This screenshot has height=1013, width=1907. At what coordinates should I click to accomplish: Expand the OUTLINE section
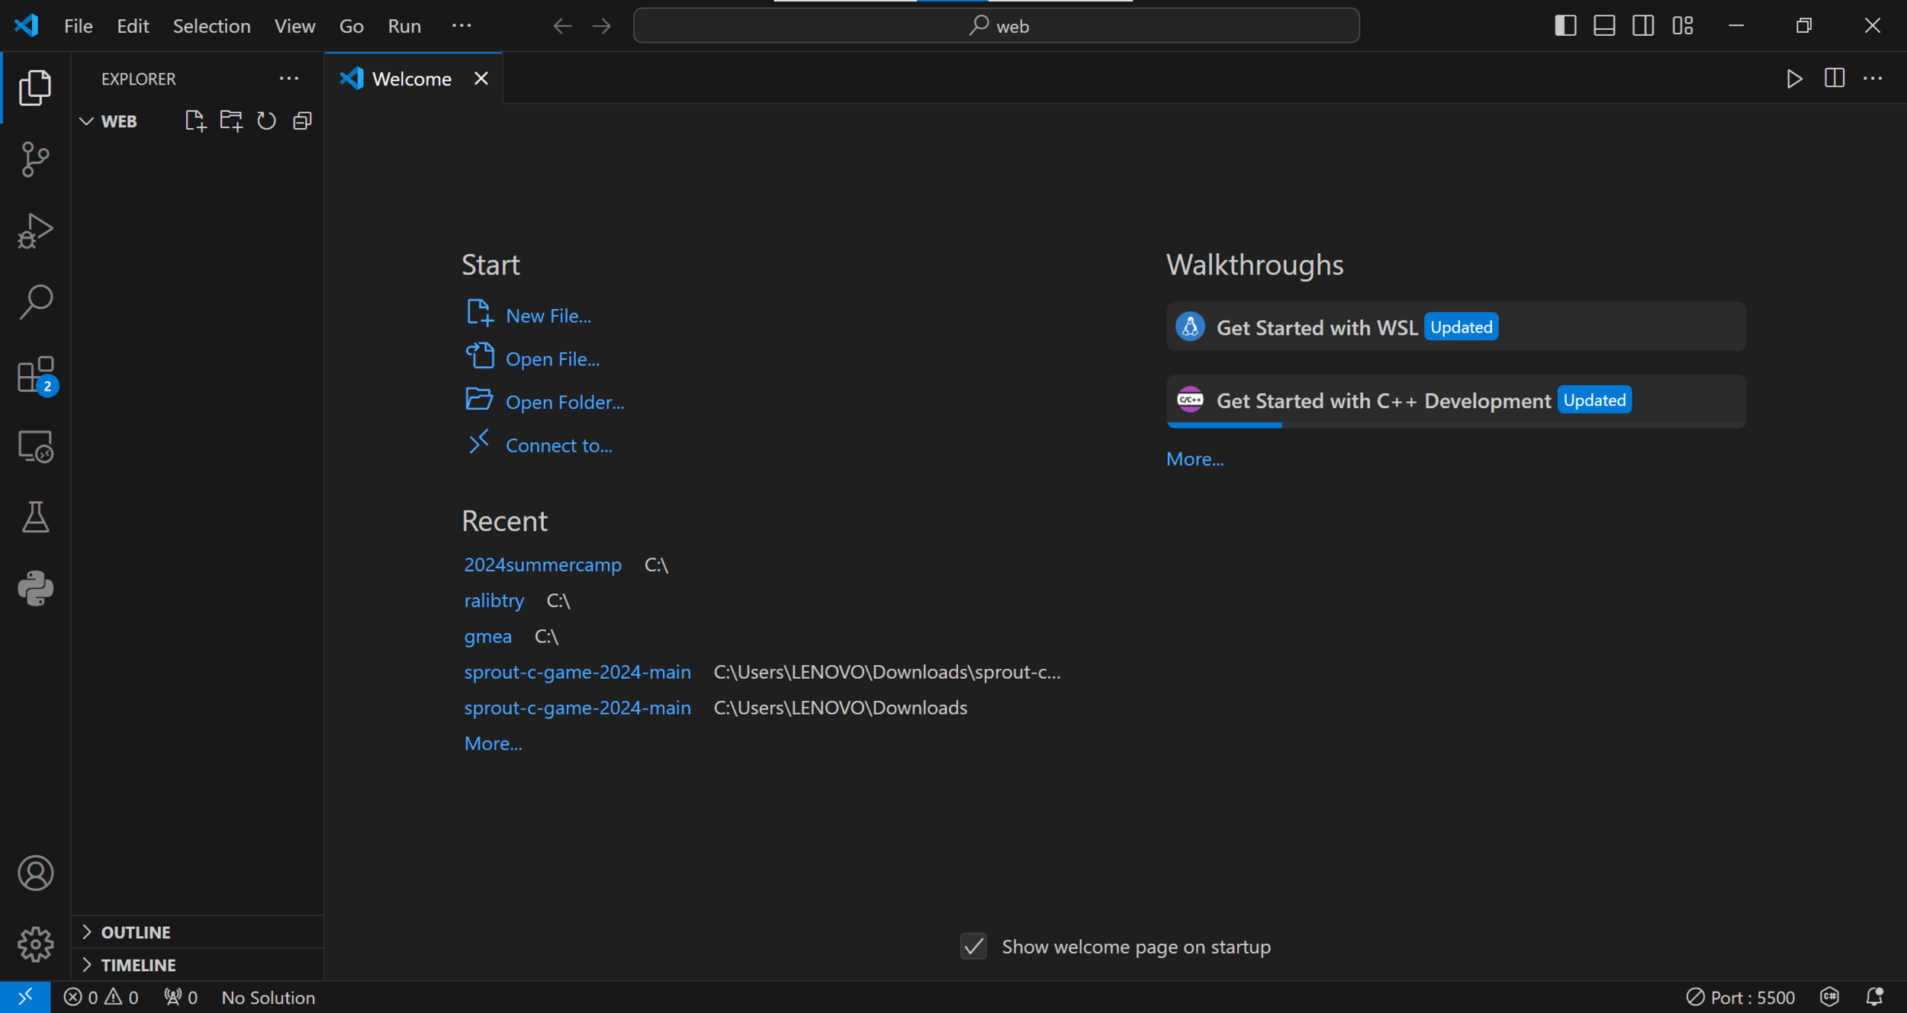pyautogui.click(x=135, y=932)
